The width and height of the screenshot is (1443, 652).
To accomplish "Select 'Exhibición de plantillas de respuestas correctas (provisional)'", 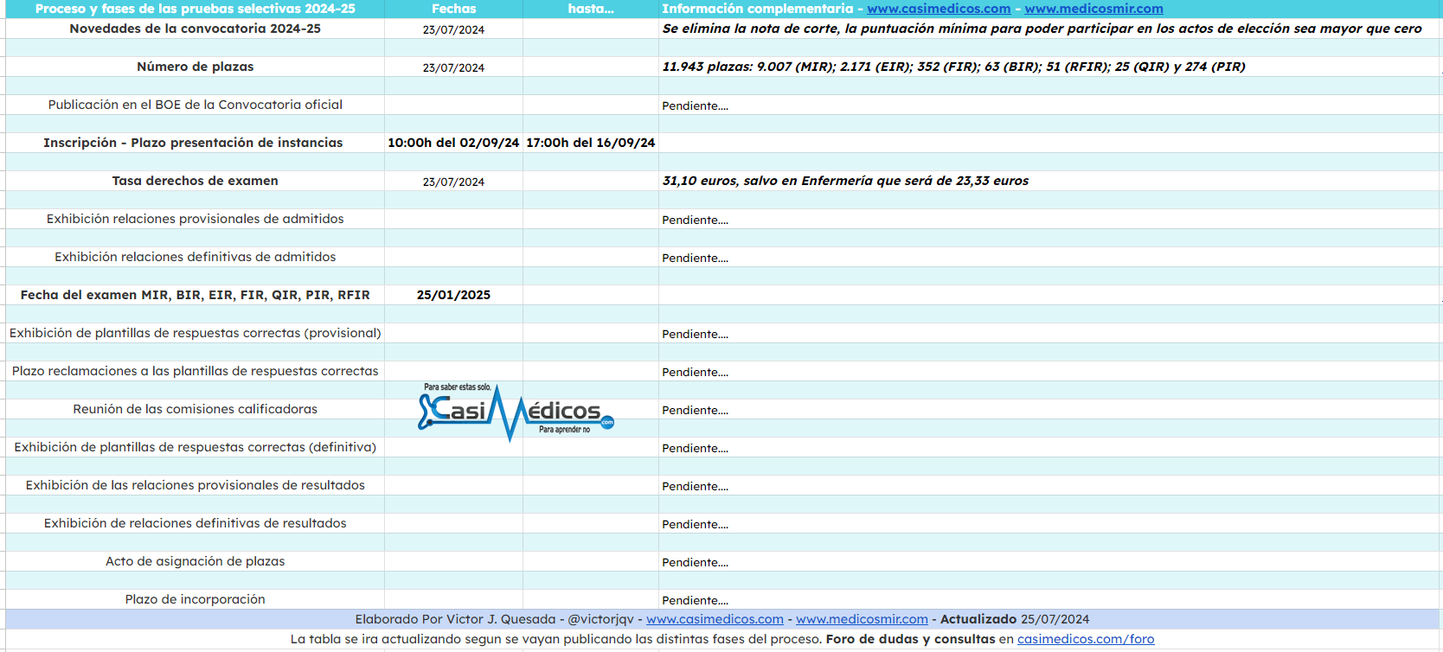I will pos(196,333).
